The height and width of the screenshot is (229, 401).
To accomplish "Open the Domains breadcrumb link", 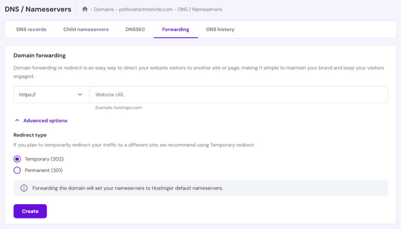I will point(105,9).
